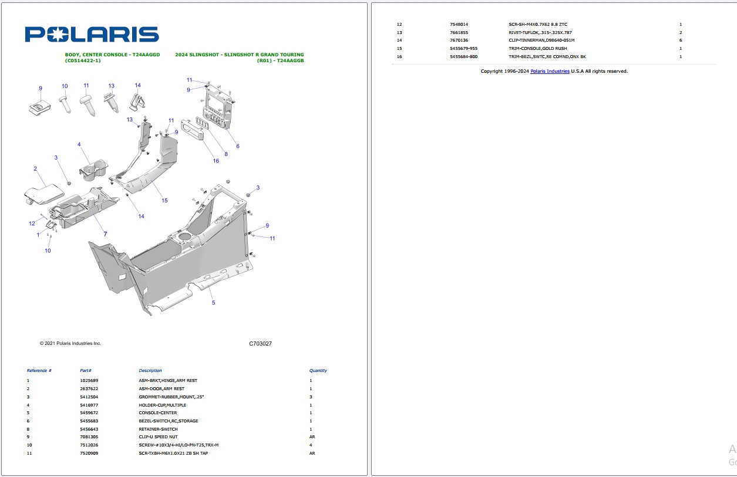Image resolution: width=737 pixels, height=477 pixels.
Task: Click description 'SCR-TXBH-M6X1.0X21 ZB SH TAP'
Action: (x=173, y=453)
